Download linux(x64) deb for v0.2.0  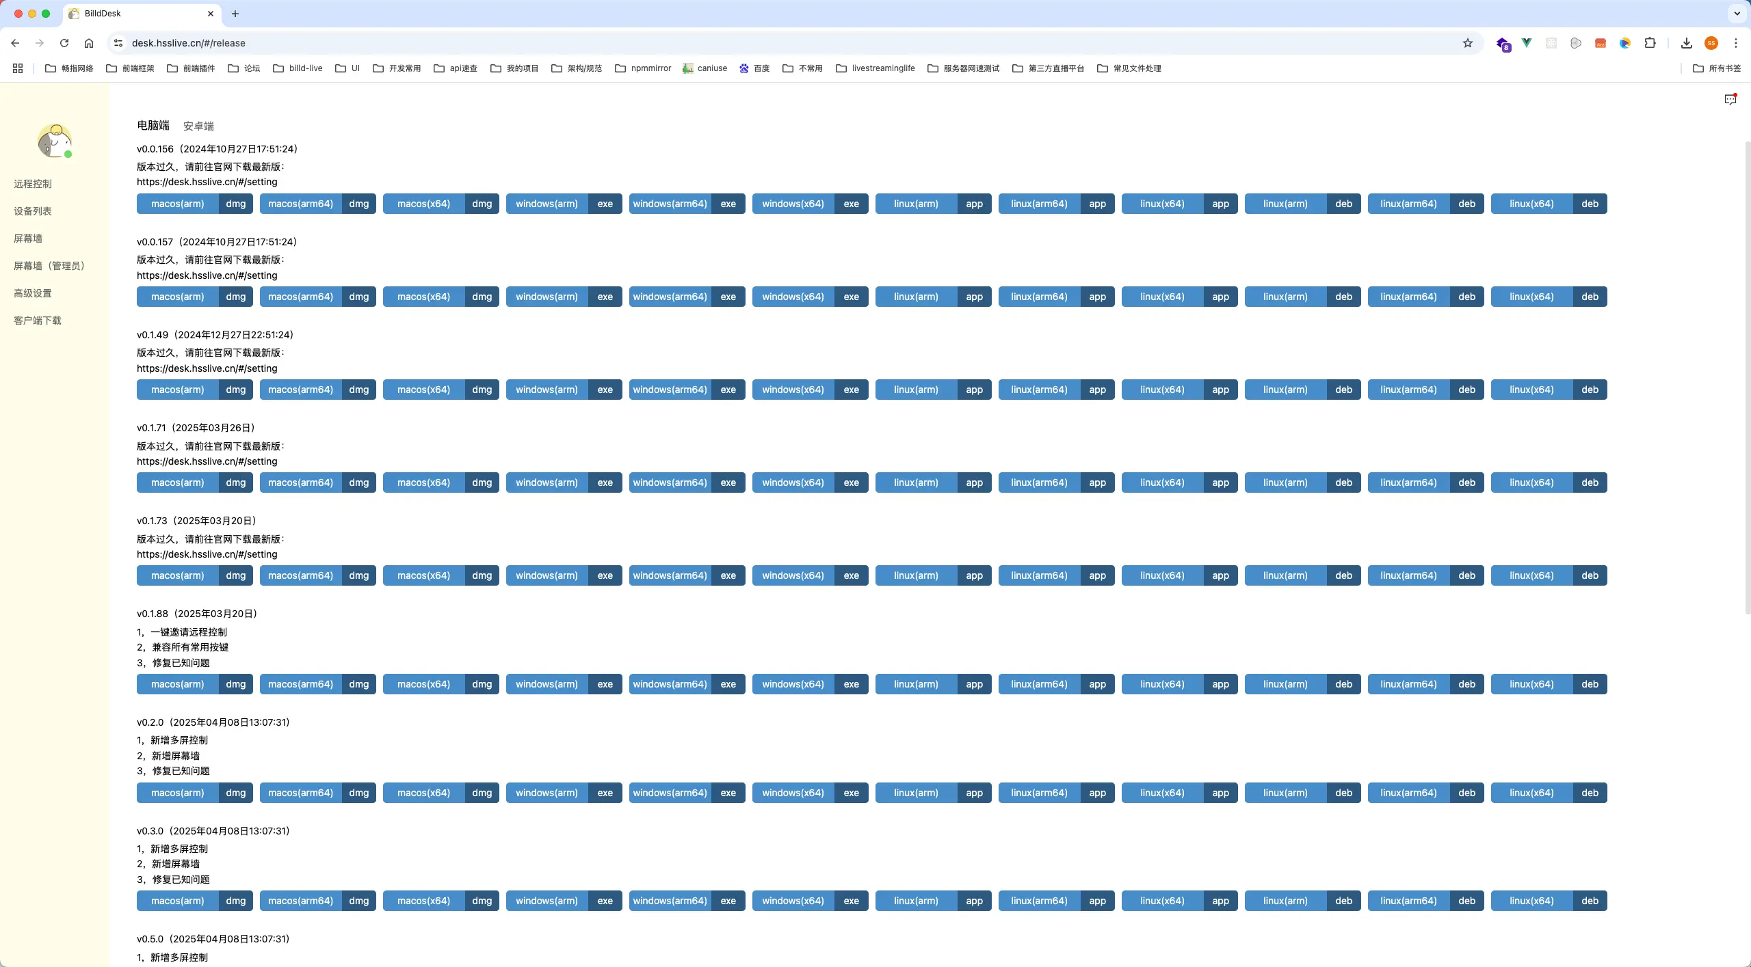[x=1549, y=793]
